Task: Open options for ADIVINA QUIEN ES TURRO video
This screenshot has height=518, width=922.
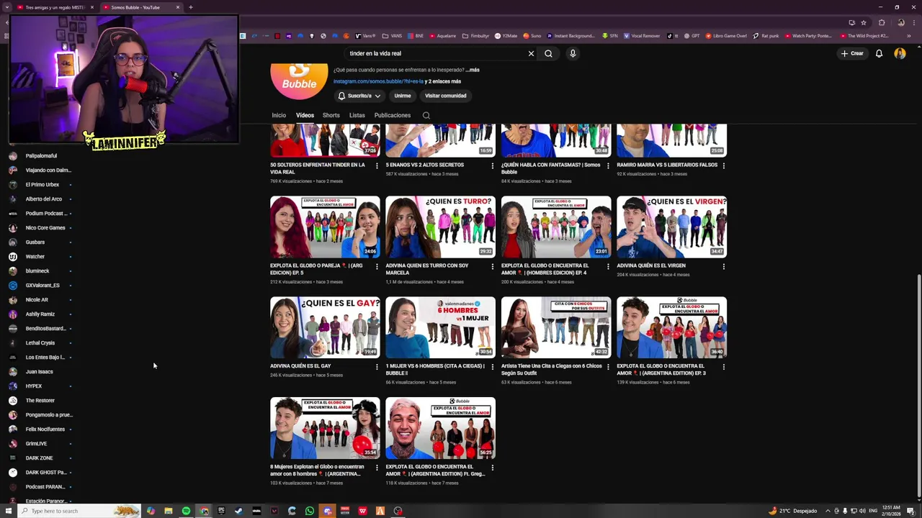Action: tap(493, 266)
